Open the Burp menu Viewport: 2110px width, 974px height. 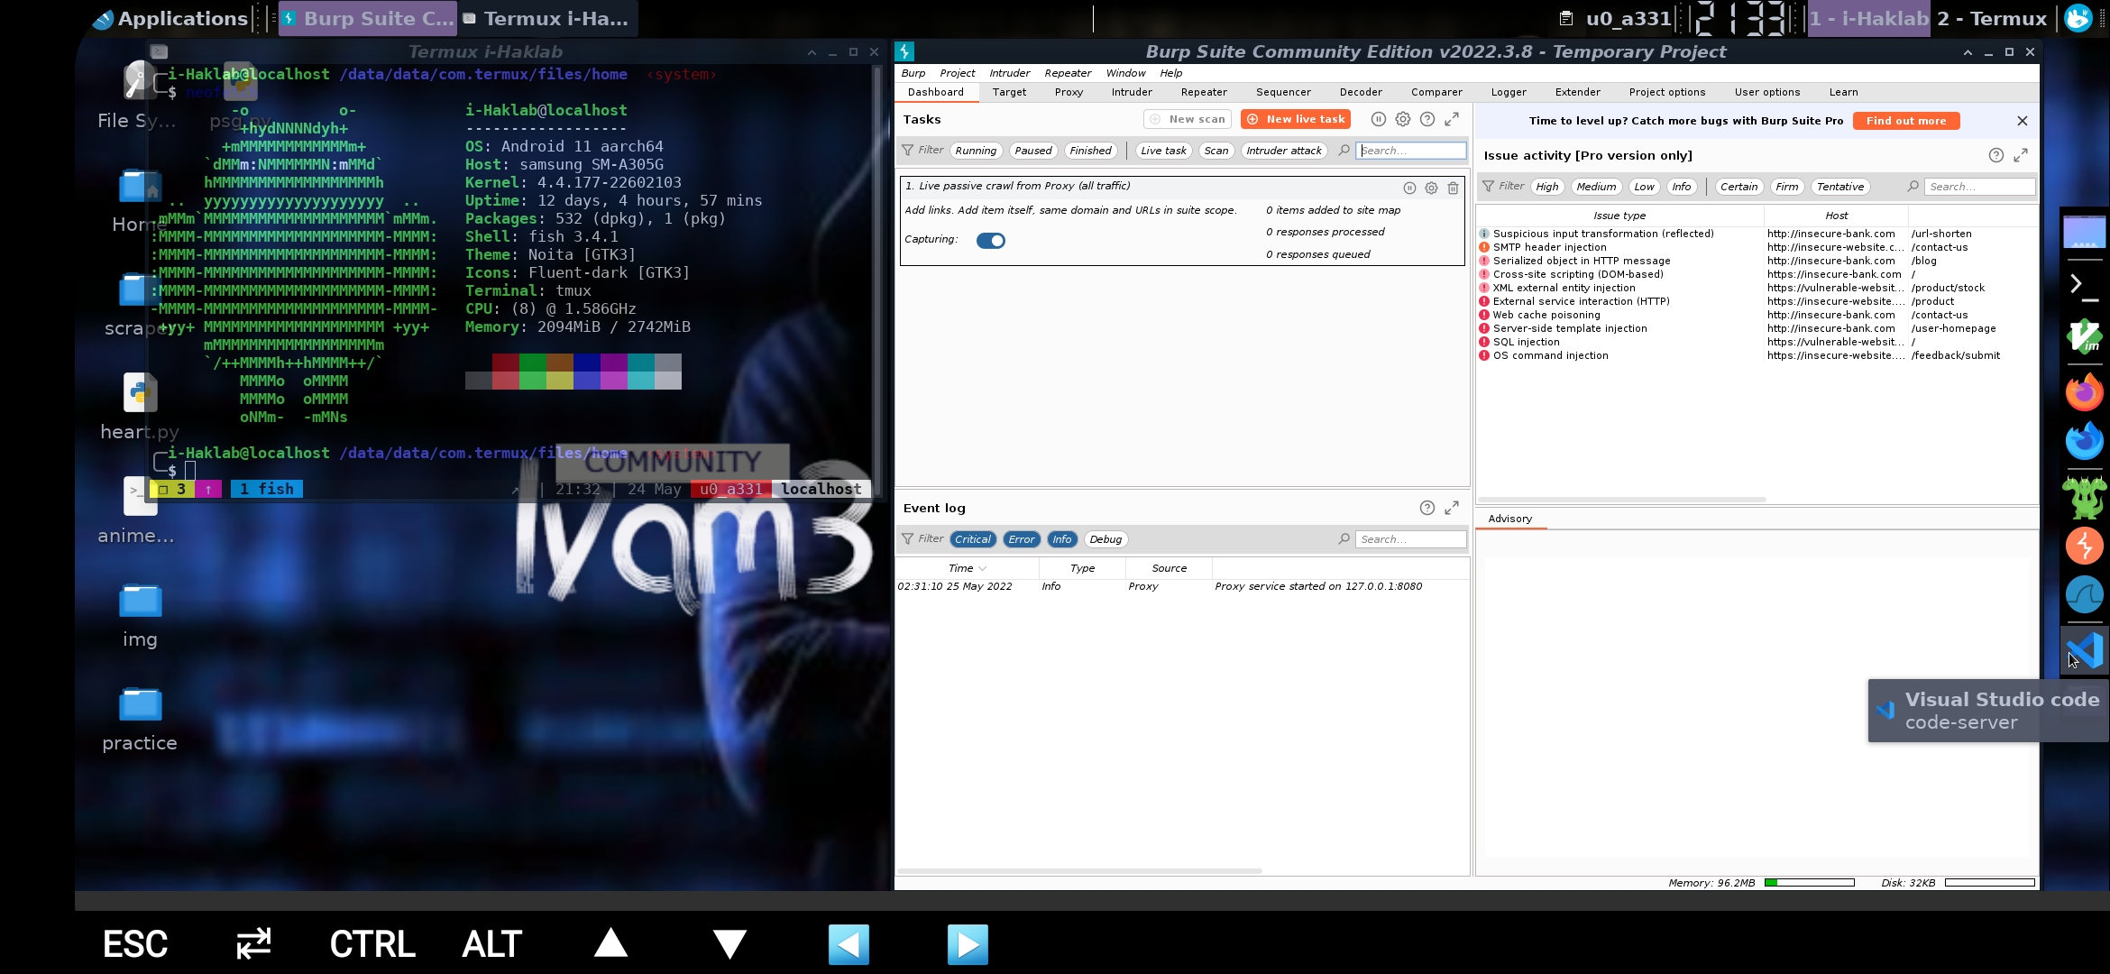913,73
